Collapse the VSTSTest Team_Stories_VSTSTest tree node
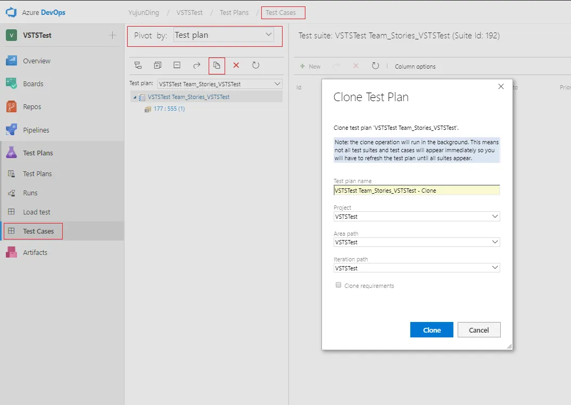 135,97
